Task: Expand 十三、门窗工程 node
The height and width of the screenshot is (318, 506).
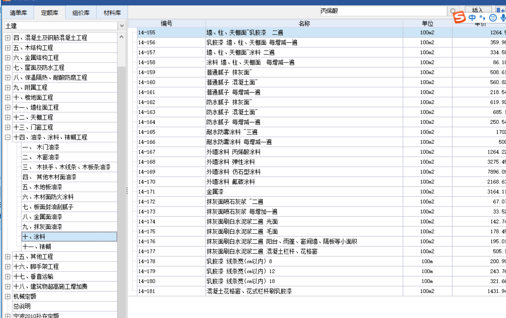Action: (x=8, y=127)
